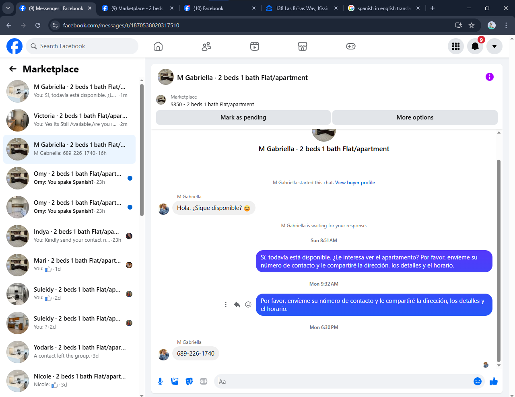
Task: Click the chat area vertical scrollbar
Action: (x=499, y=261)
